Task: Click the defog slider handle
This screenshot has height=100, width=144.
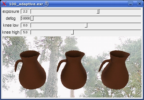Action: [32, 18]
